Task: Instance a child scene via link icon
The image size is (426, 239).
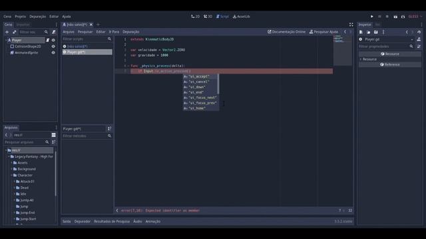Action: click(15, 32)
